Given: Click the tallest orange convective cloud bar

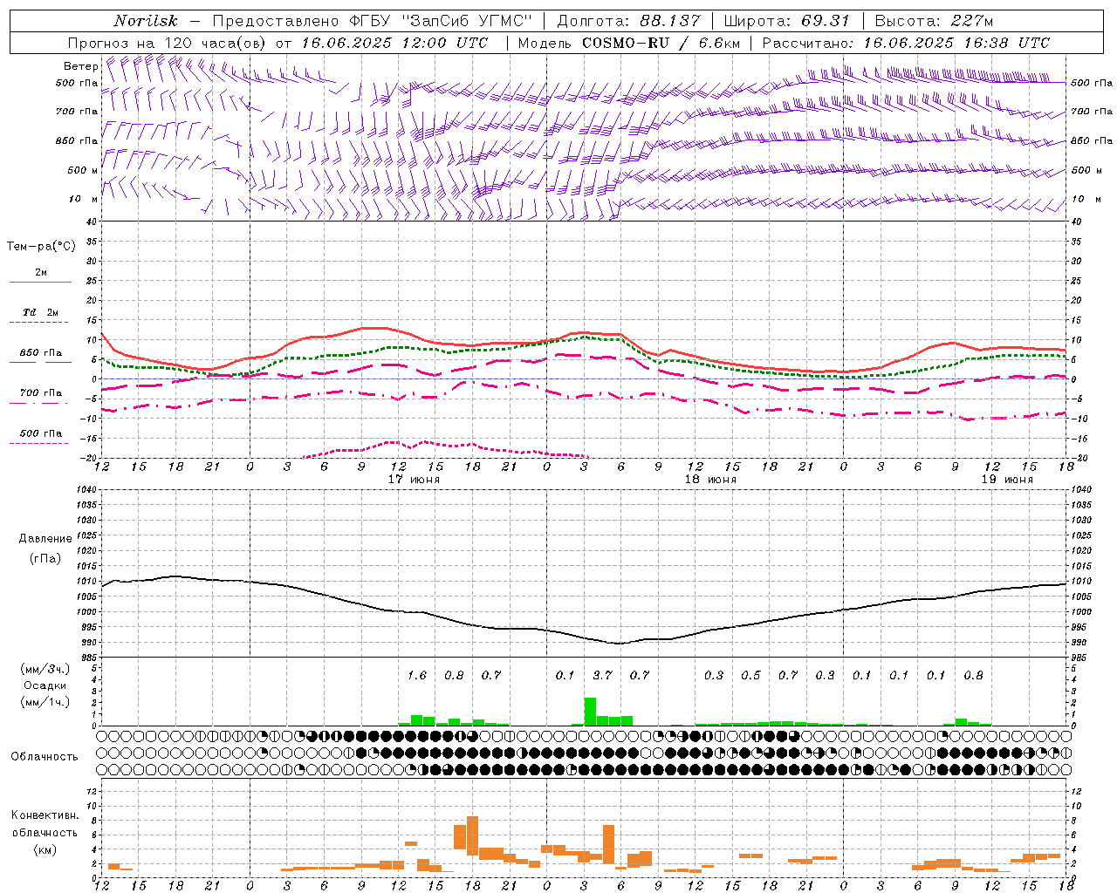Looking at the screenshot, I should 472,835.
